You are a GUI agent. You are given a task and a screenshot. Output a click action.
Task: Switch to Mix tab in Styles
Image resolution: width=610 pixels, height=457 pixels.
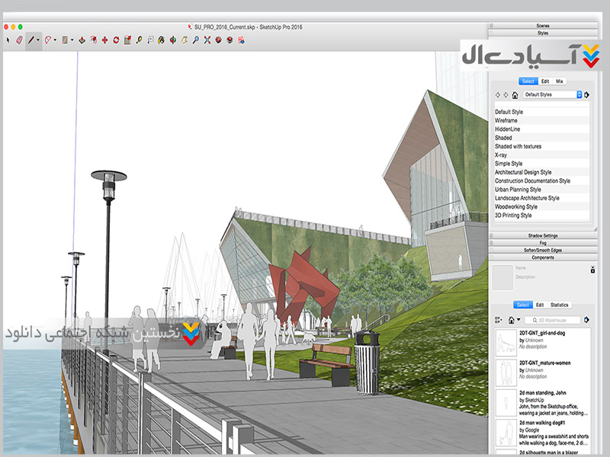tap(560, 81)
